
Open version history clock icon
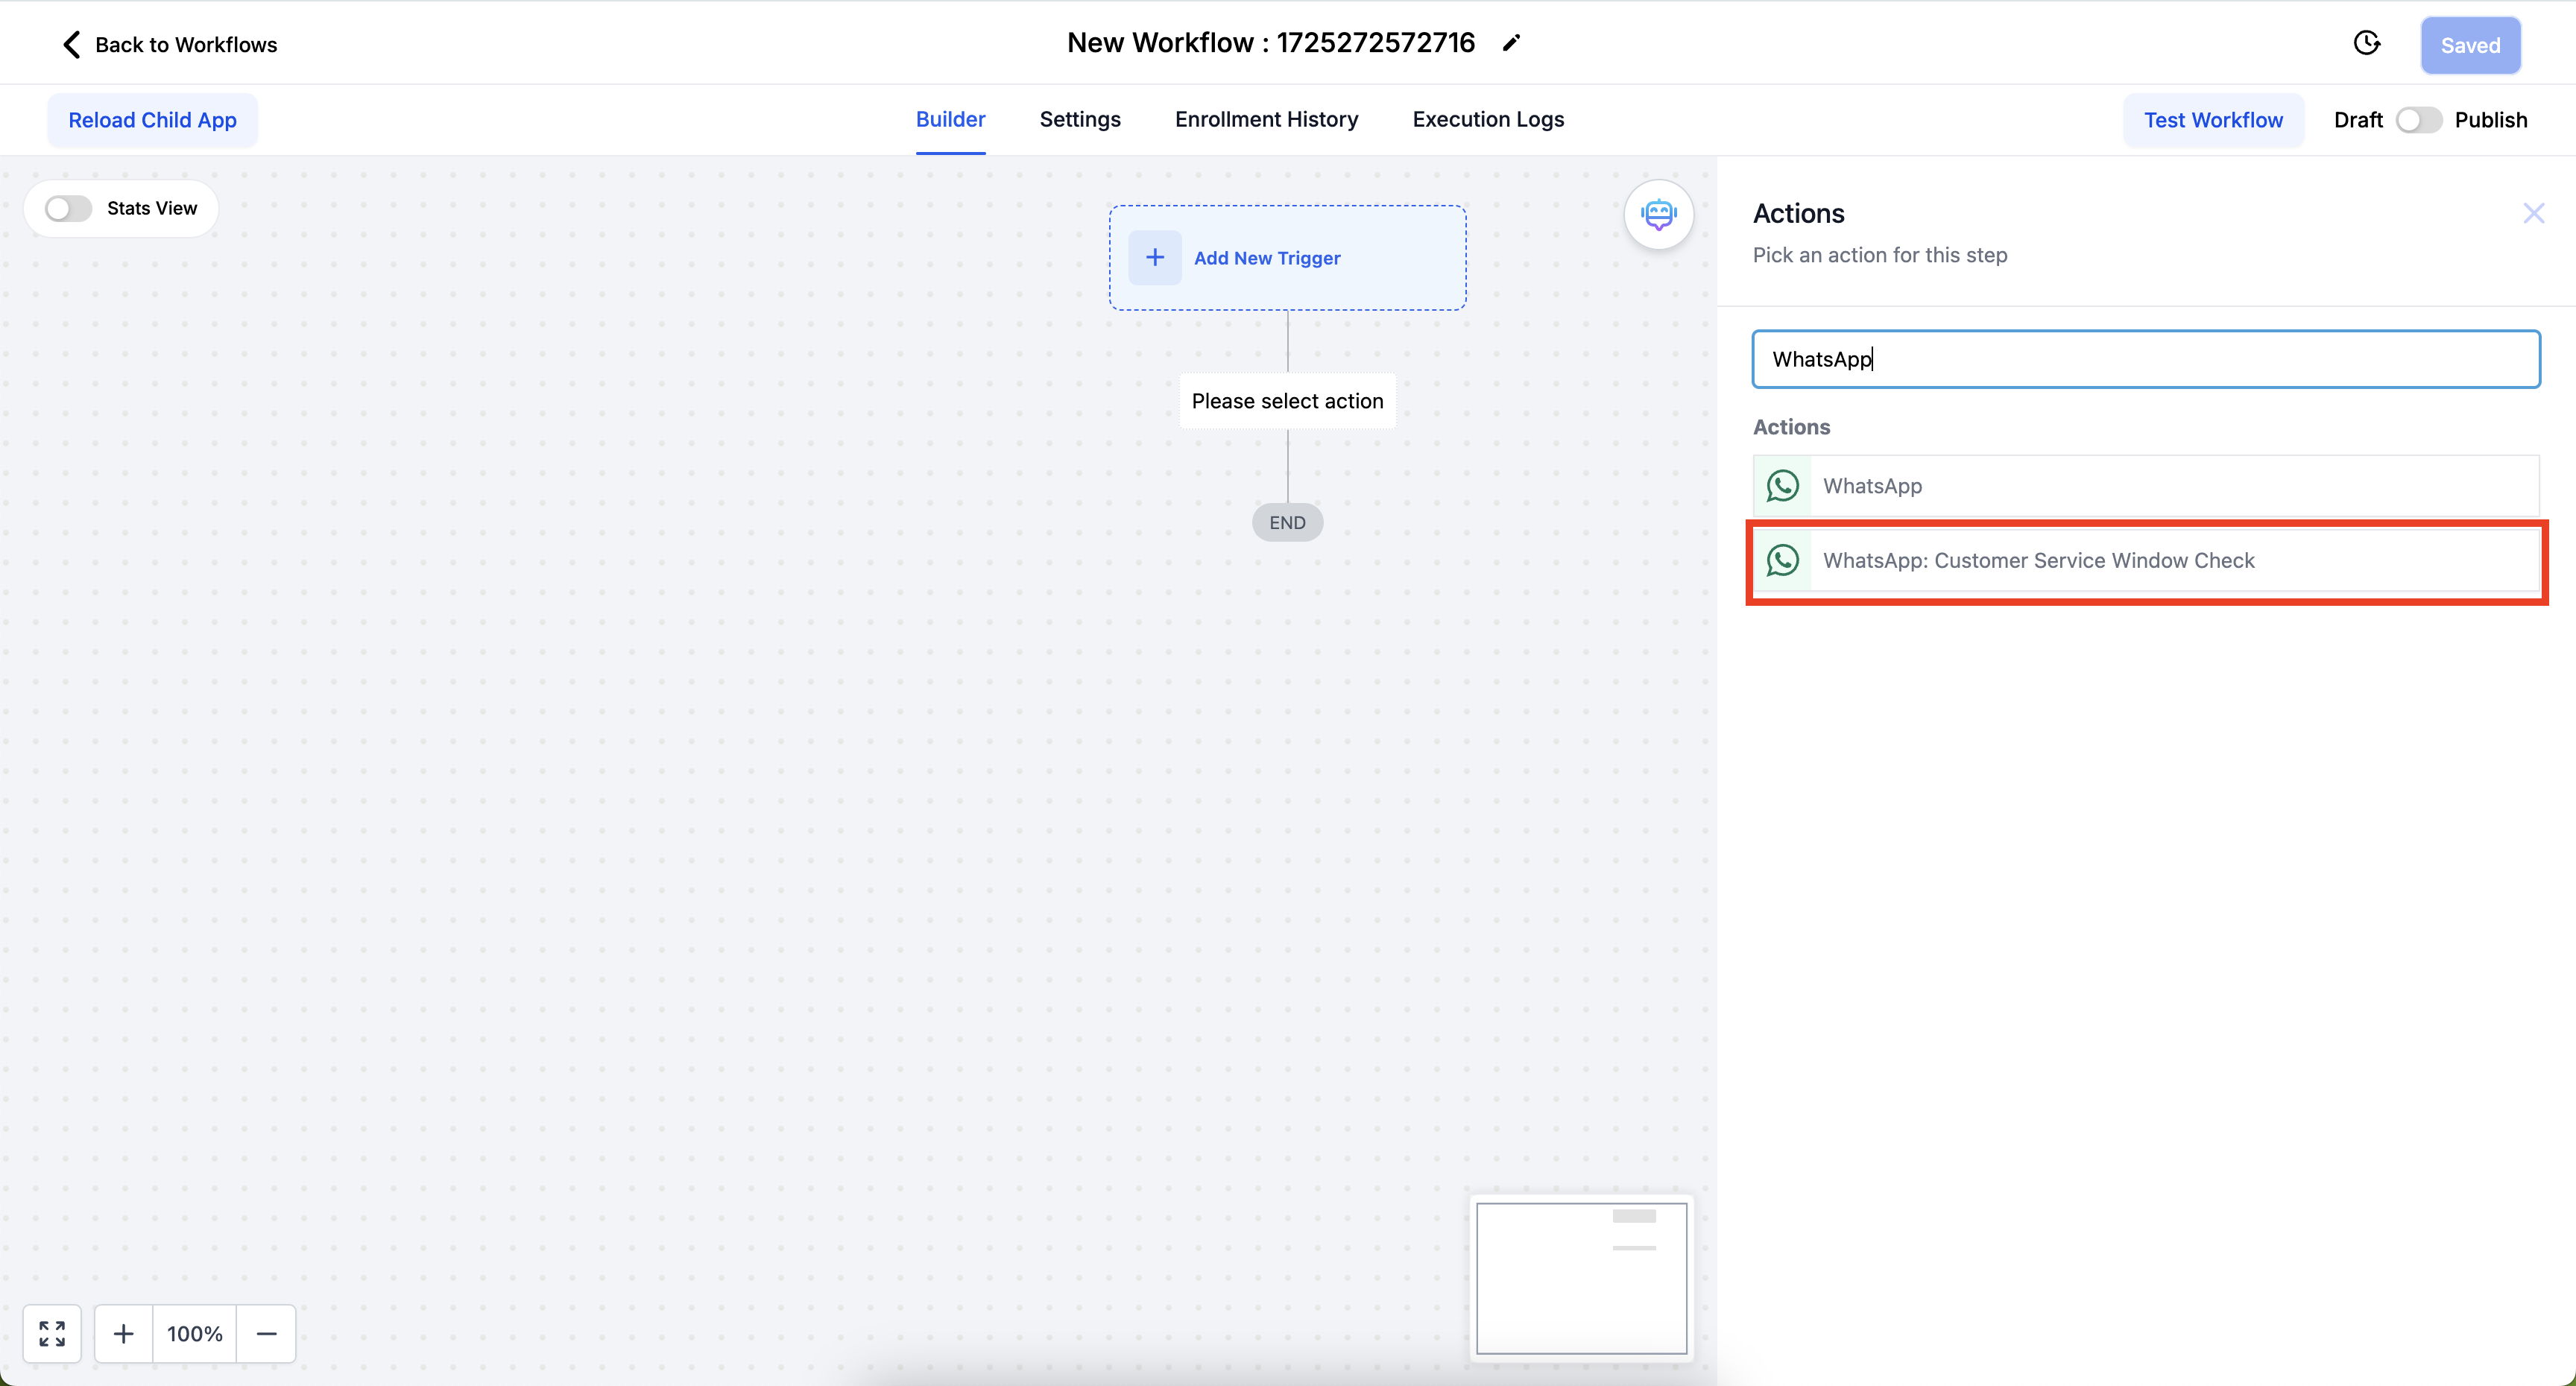pos(2366,43)
